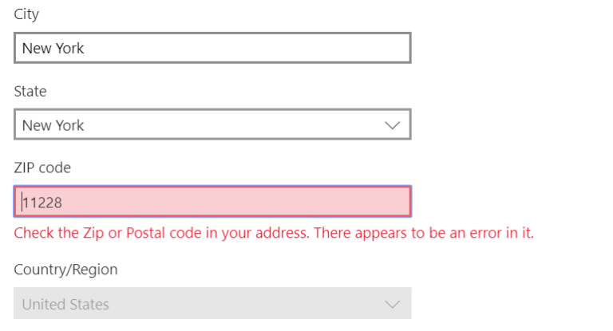Viewport: 613px width, 331px height.
Task: Click New York value in State box
Action: click(x=53, y=125)
